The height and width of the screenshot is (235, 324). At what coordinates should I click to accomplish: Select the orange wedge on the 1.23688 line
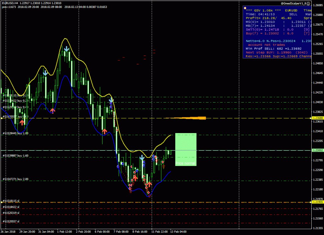(x=186, y=118)
